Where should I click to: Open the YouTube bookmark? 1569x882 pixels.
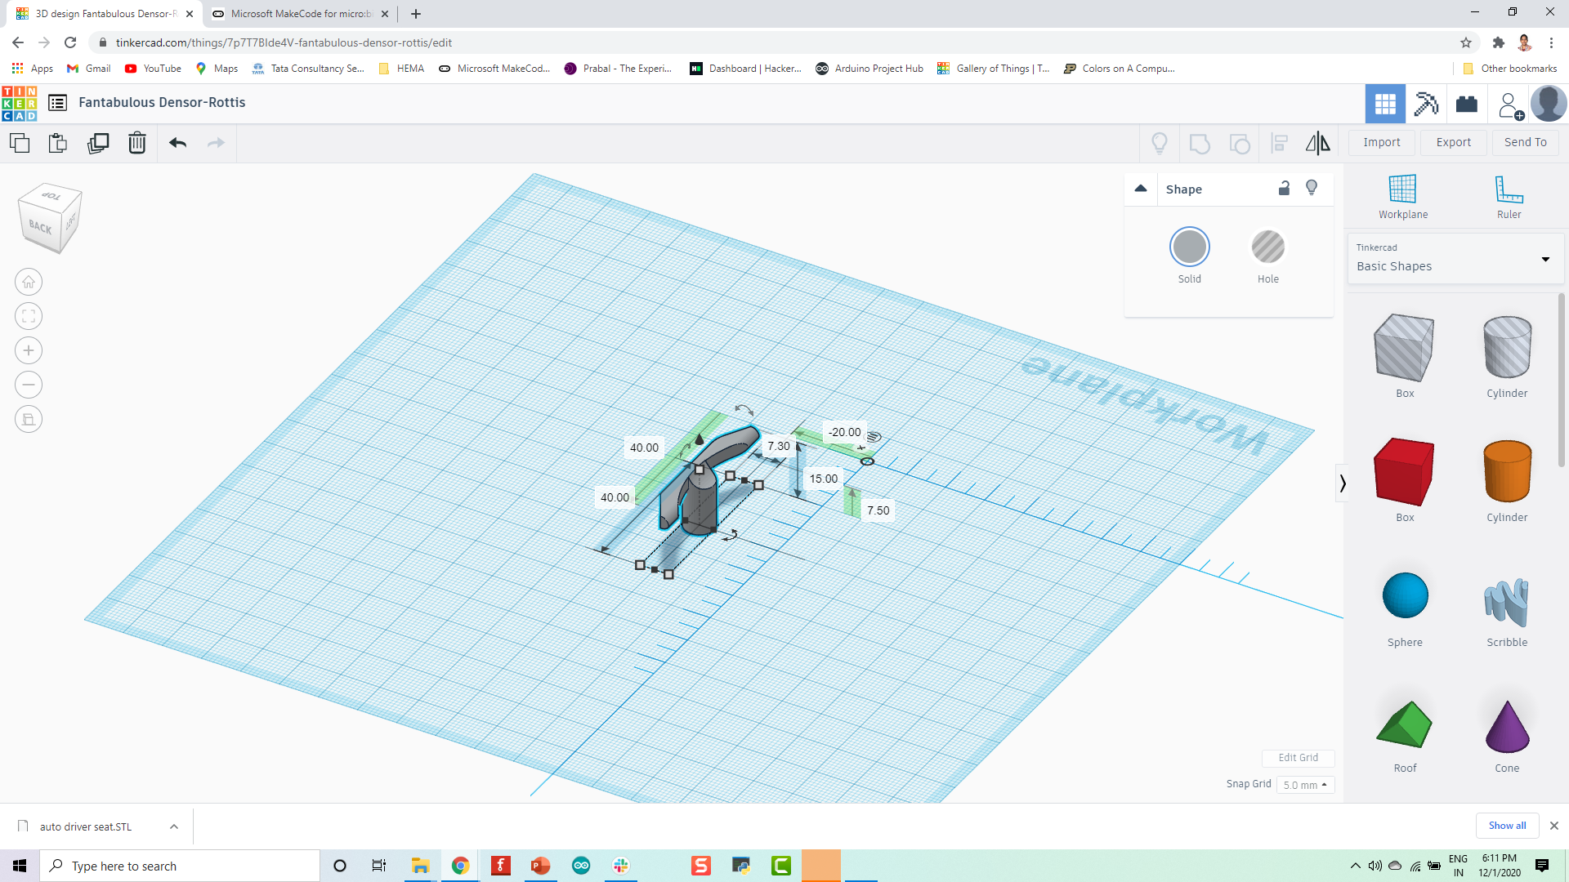[x=154, y=69]
